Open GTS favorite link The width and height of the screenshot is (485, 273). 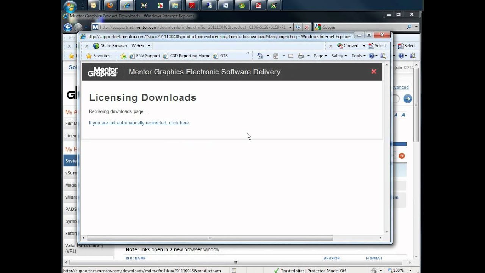[221, 56]
